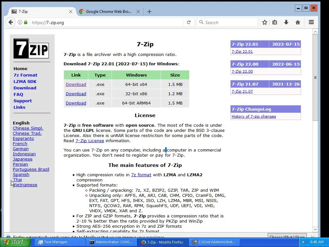This screenshot has width=329, height=247.
Task: Switch language to Esperanto
Action: [23, 138]
